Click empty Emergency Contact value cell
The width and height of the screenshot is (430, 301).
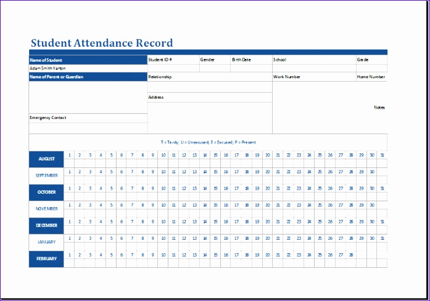click(x=88, y=128)
